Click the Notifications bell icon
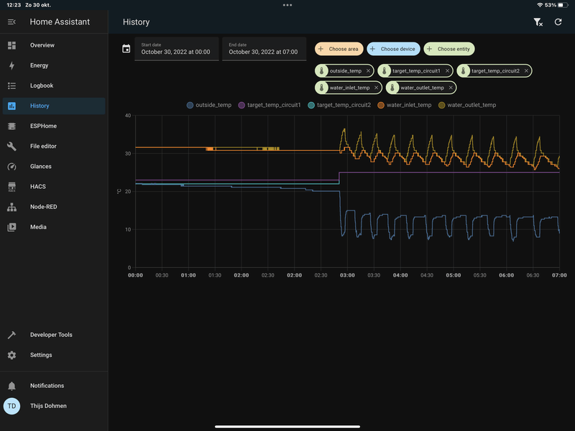The width and height of the screenshot is (575, 431). (11, 386)
